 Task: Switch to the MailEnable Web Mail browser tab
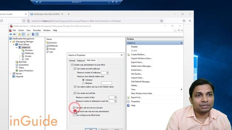click(x=47, y=14)
